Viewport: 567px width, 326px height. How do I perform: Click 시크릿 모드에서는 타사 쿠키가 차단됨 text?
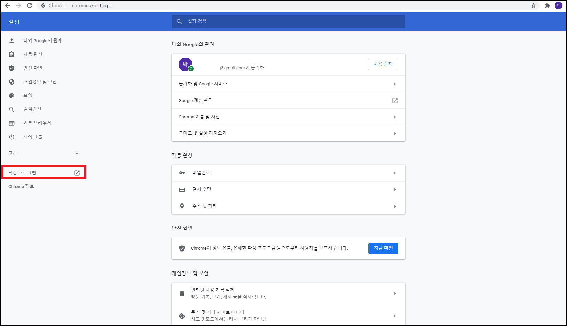click(229, 319)
